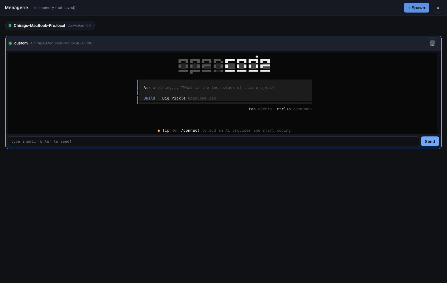Click the "OpenCode Zen" provider text
Image resolution: width=447 pixels, height=283 pixels.
[202, 98]
